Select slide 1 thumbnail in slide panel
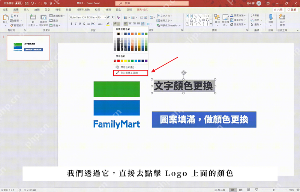 [28, 48]
